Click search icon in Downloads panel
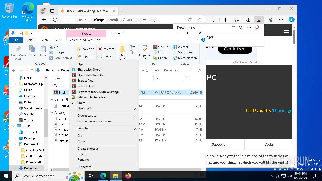322x181 pixels. coord(241,28)
